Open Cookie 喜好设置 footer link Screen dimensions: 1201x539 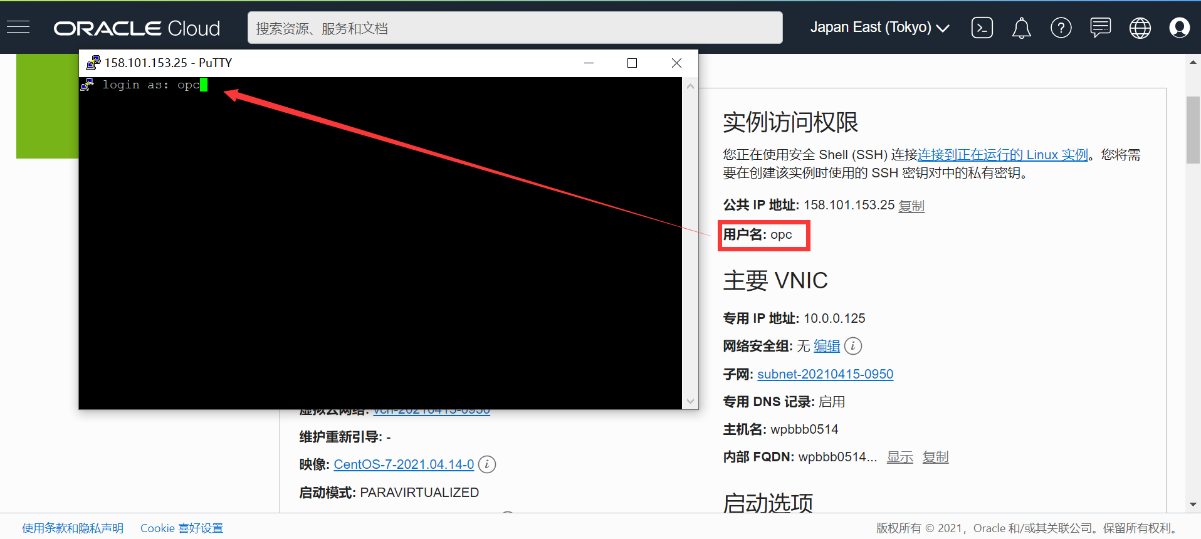(x=182, y=528)
